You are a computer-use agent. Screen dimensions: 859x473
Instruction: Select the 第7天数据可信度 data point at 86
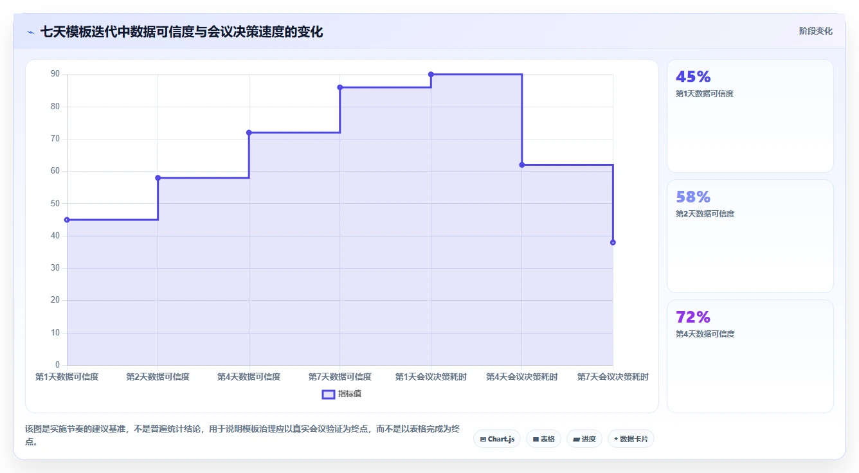(x=340, y=87)
